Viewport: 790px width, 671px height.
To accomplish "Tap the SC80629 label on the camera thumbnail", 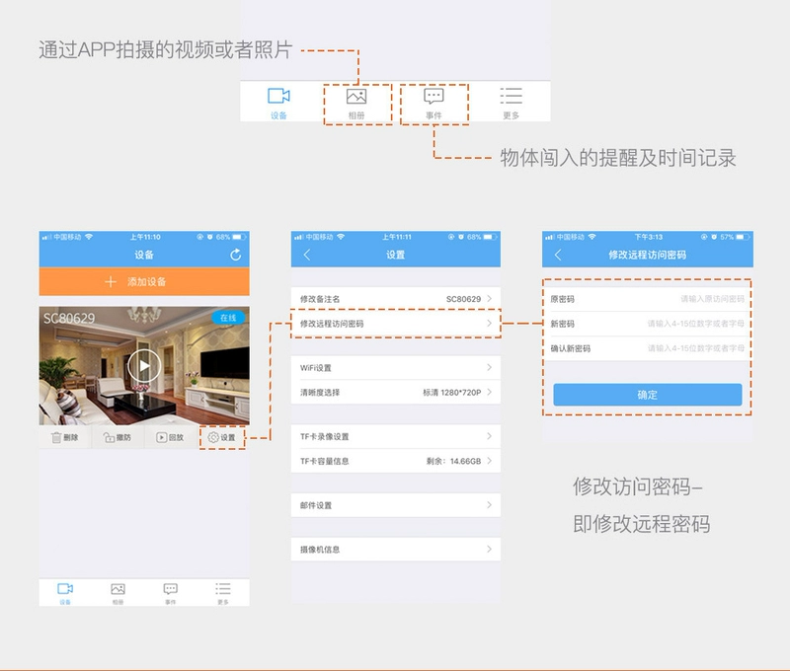I will point(69,318).
